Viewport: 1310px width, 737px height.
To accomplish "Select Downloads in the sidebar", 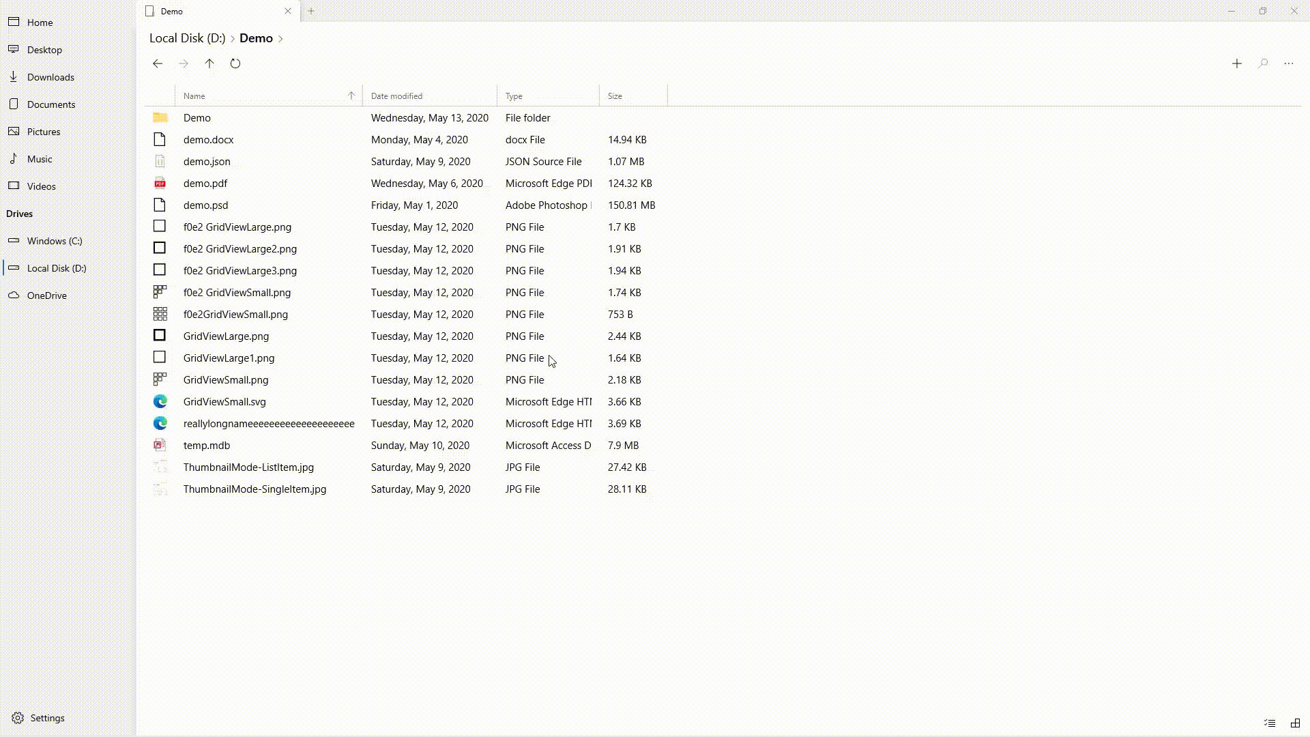I will click(x=50, y=77).
